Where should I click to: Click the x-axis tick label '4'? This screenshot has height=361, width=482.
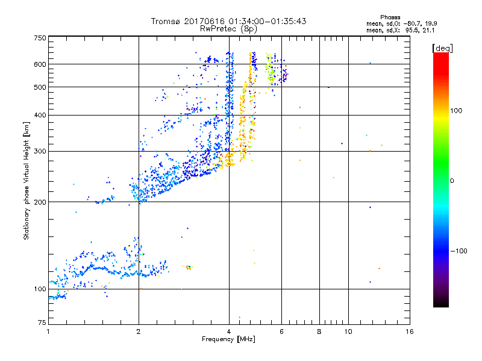pyautogui.click(x=229, y=332)
